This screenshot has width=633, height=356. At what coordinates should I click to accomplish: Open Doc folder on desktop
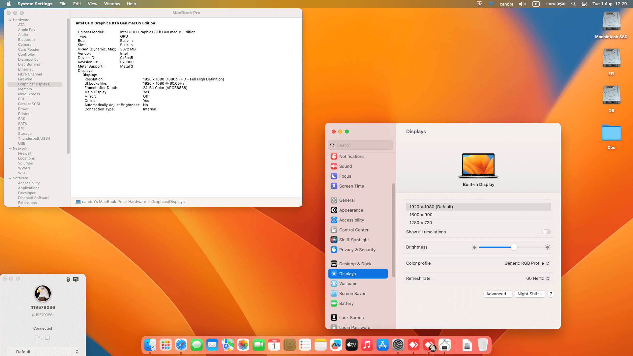(611, 136)
